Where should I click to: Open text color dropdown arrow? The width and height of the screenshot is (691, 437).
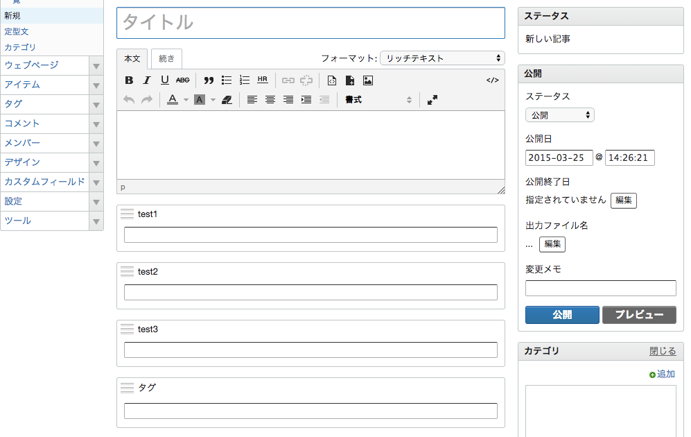coord(186,100)
